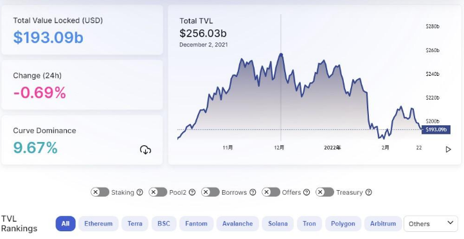Enable the Pool2 toggle

158,192
